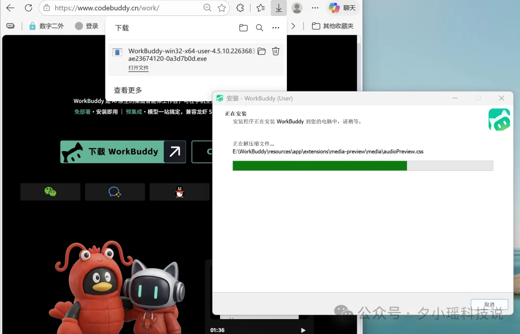
Task: Show WorkBuddy exe in folder
Action: 261,51
